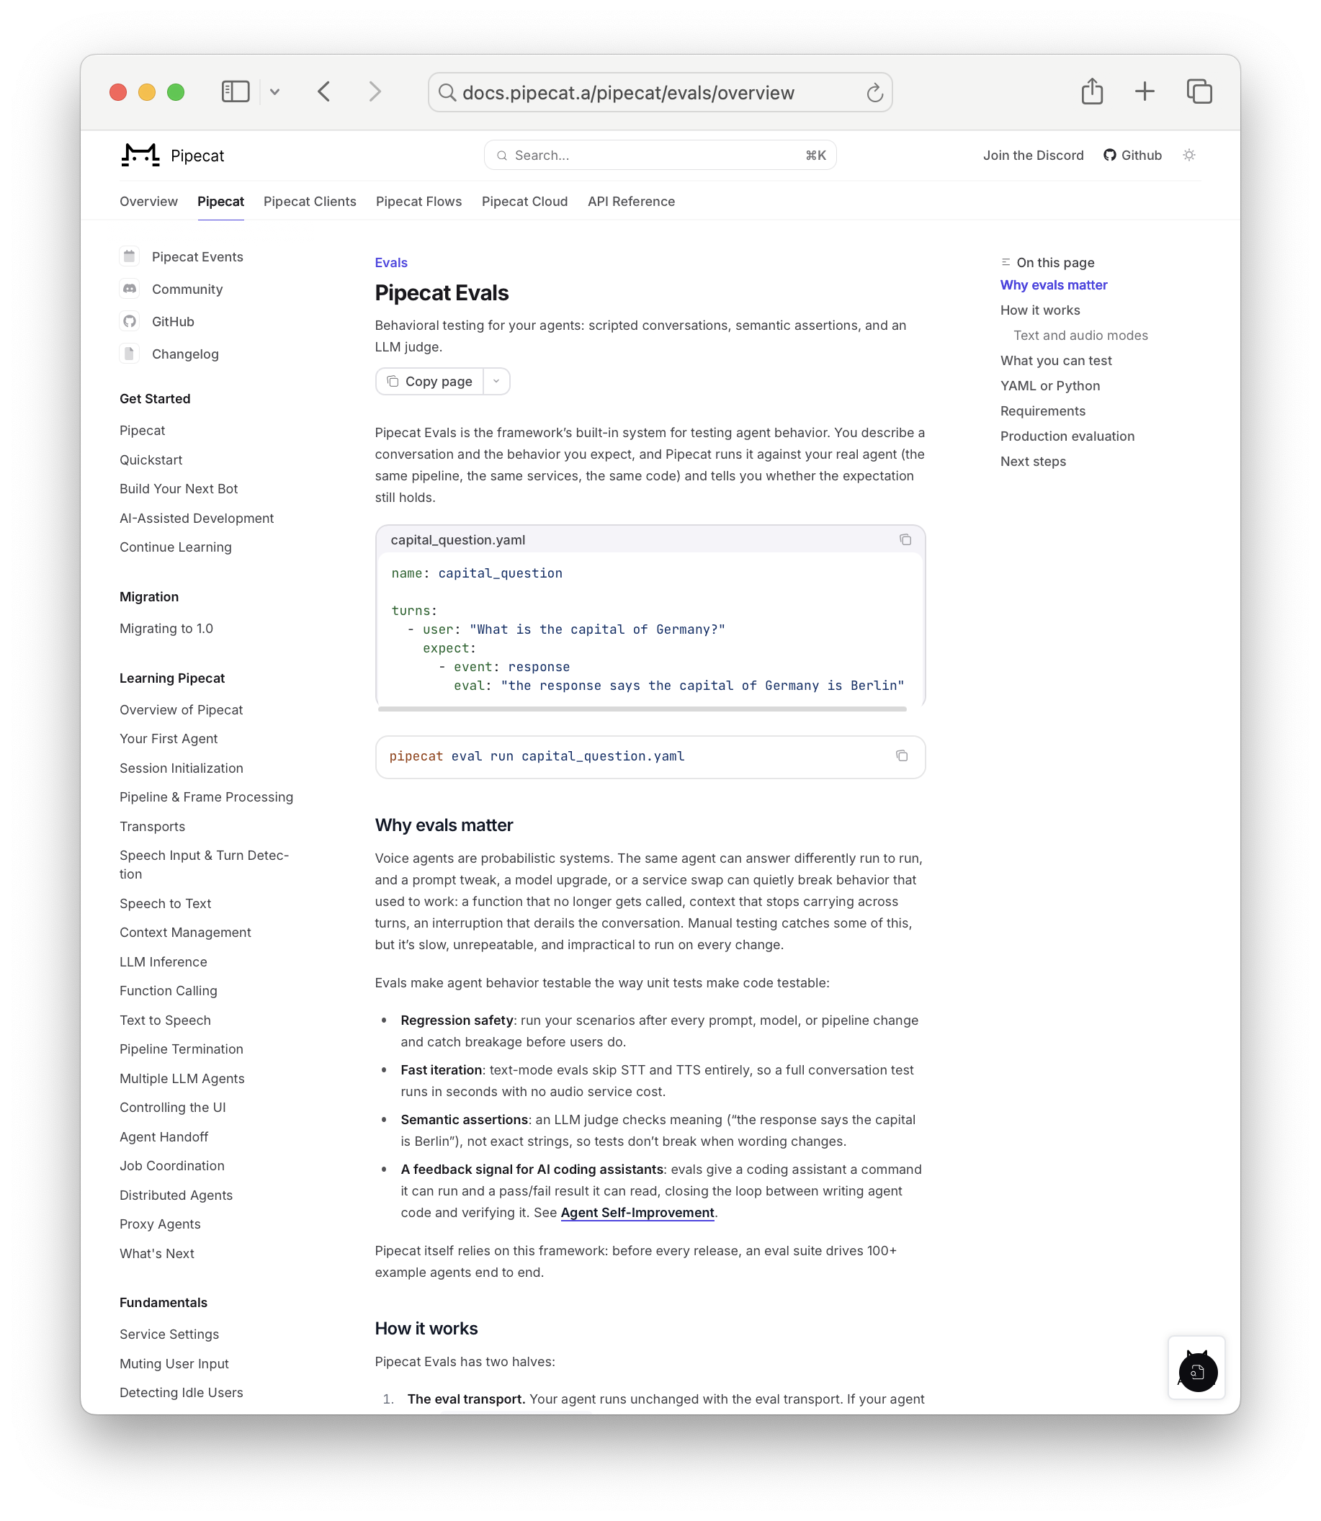1321x1521 pixels.
Task: Switch to API Reference tab
Action: coord(631,201)
